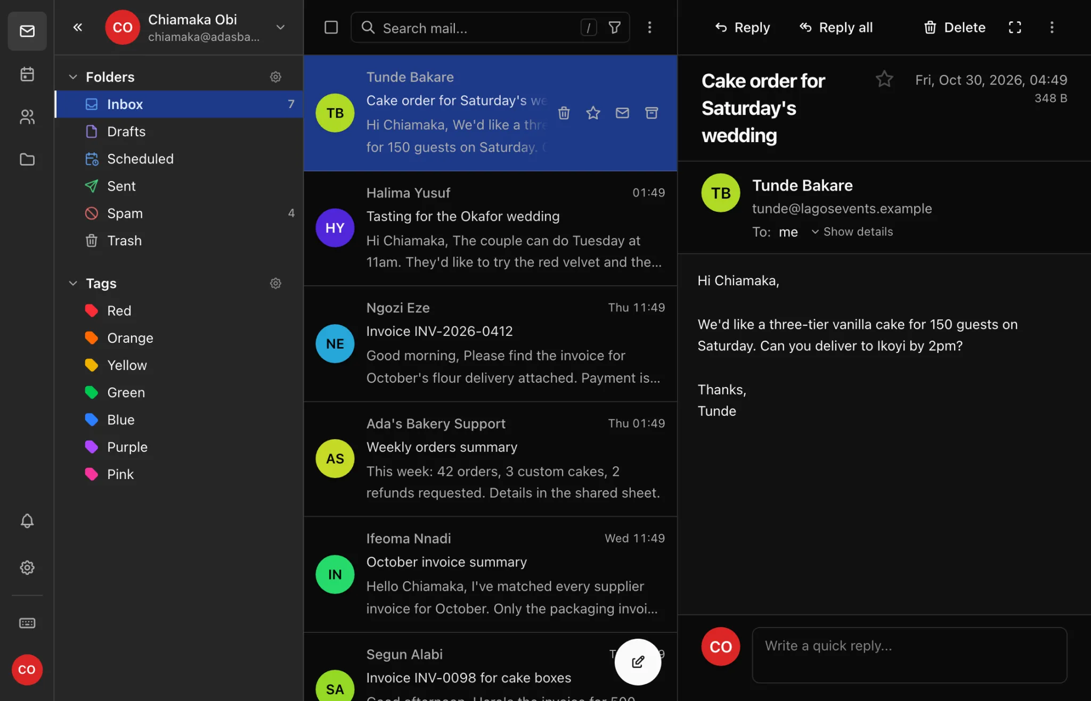
Task: Open the Files folder icon in left rail
Action: point(27,159)
